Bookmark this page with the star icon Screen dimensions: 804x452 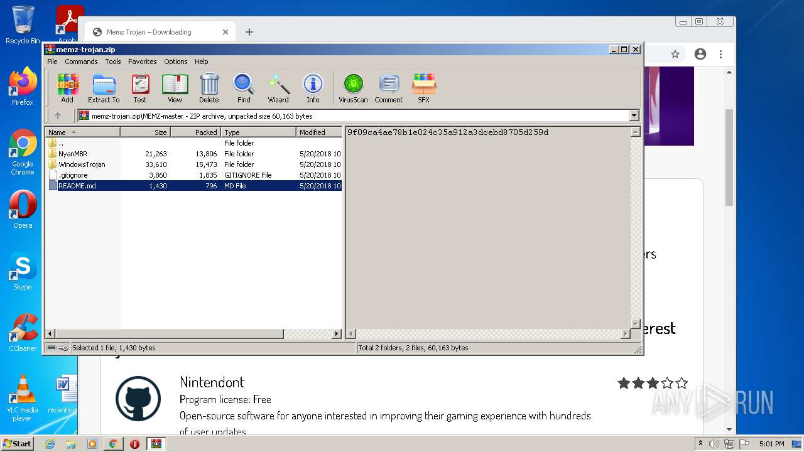click(x=675, y=55)
